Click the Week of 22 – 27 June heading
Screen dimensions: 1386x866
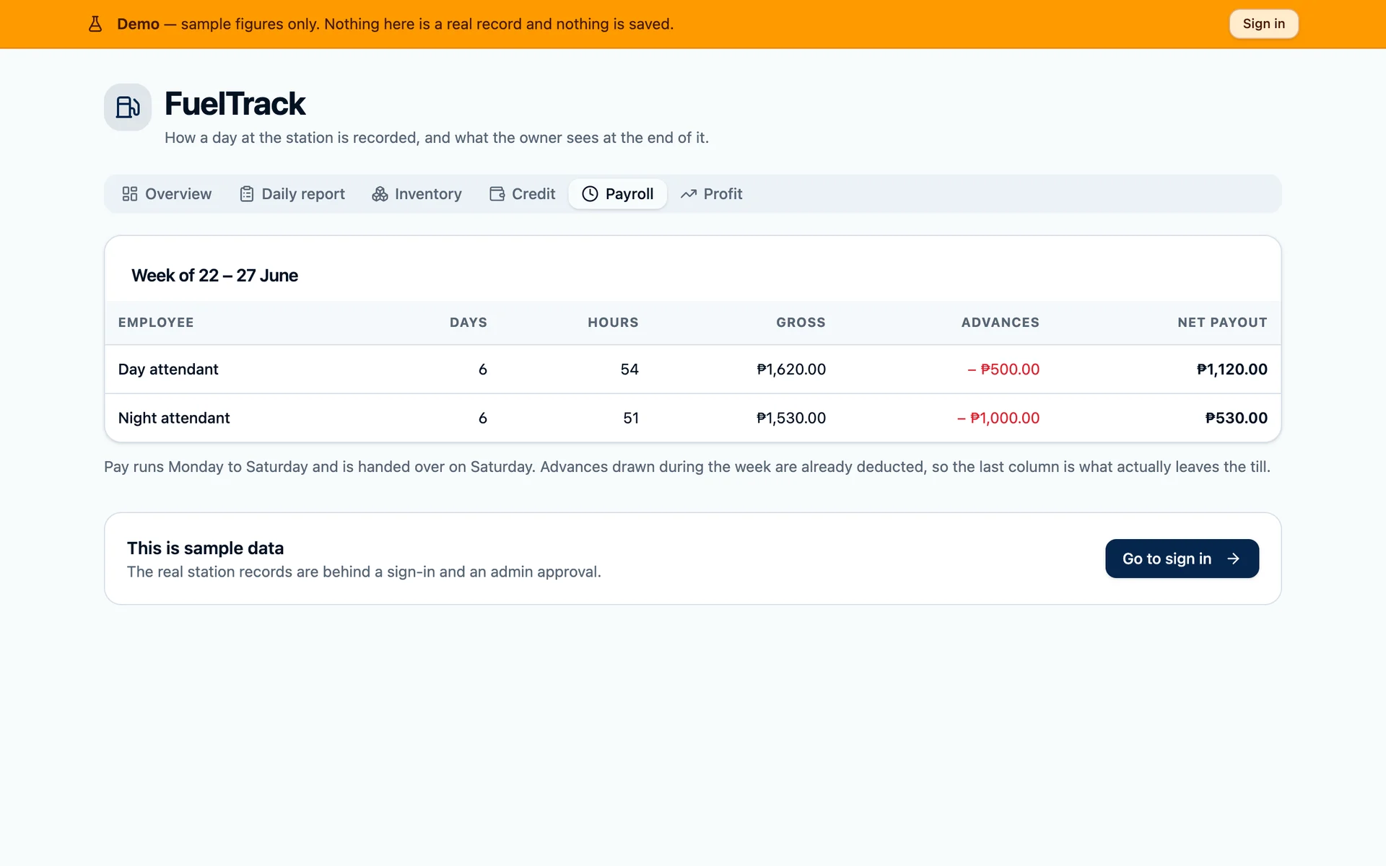[x=214, y=276]
